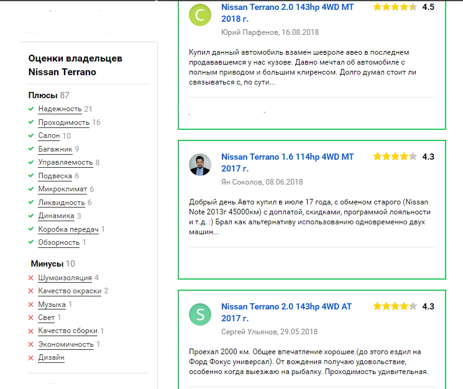The height and width of the screenshot is (389, 463).
Task: Click review text starting Купил данный автомобиль
Action: point(303,67)
